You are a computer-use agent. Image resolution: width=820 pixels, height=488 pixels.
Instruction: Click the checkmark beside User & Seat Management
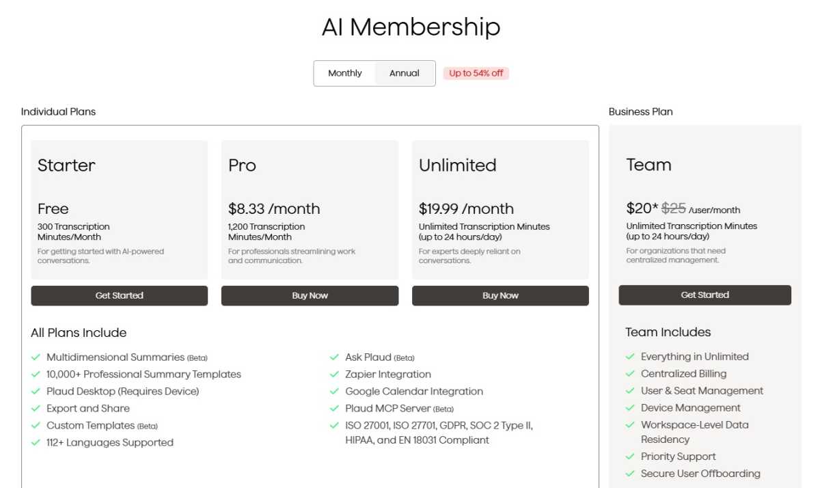(x=630, y=390)
